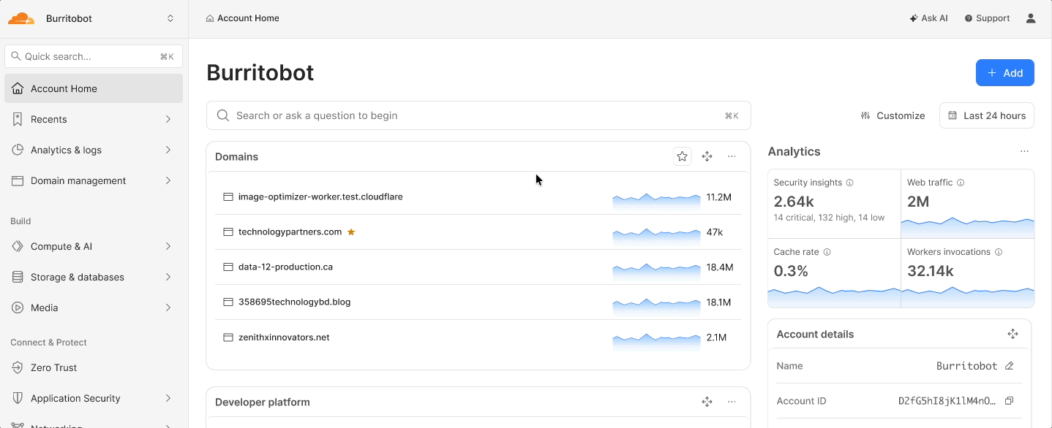Screen dimensions: 1052x428
Task: Click the Compute & AI diamond icon
Action: pos(18,246)
